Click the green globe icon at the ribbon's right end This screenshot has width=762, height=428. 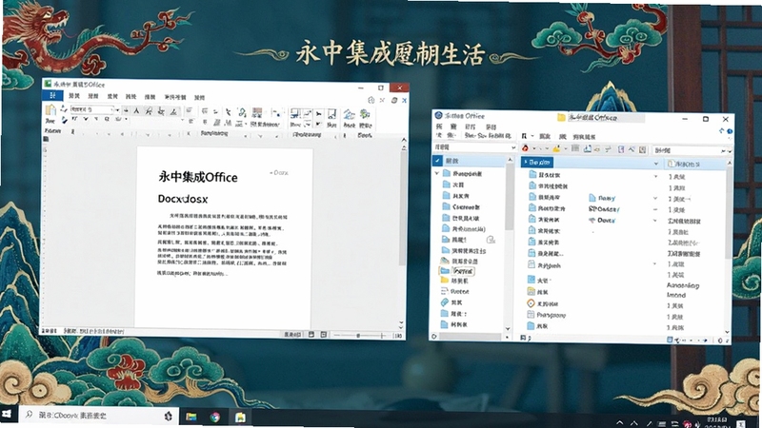pyautogui.click(x=365, y=114)
